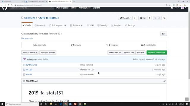The height and width of the screenshot is (106, 190).
Task: View the 1 contributor link
Action: [148, 45]
